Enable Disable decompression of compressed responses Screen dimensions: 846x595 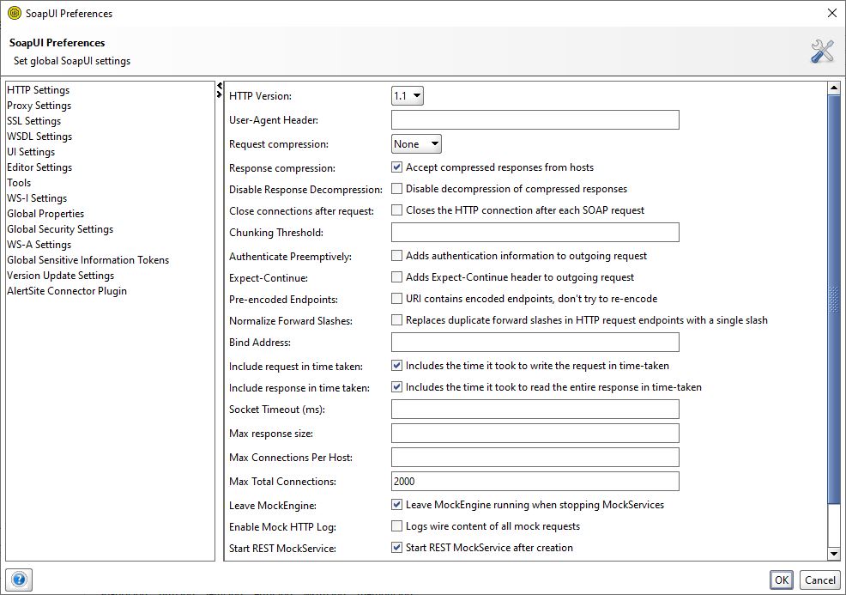coord(396,188)
